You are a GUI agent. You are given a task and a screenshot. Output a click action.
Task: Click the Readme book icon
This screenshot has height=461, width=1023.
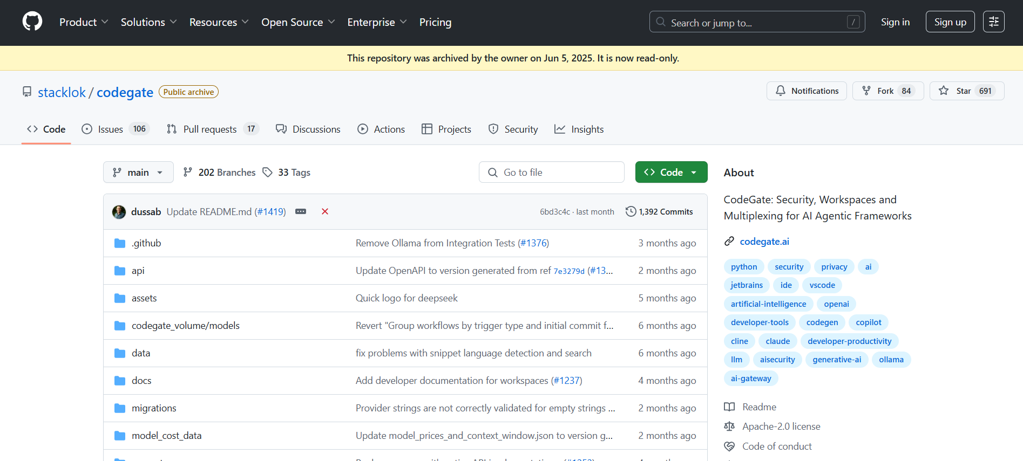(x=729, y=407)
